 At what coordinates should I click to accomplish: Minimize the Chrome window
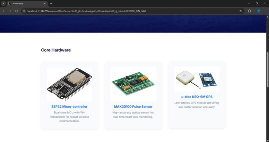tap(249, 3)
